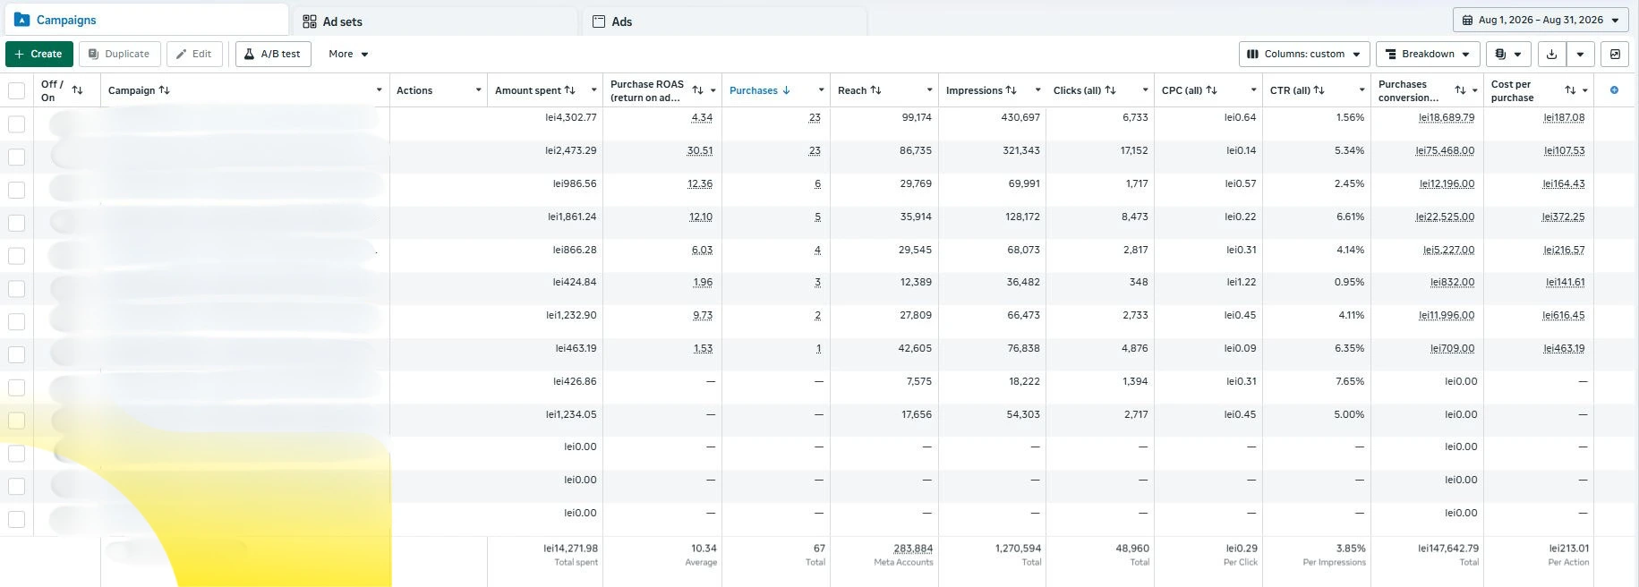Sort by Off / On column arrows
This screenshot has width=1639, height=587.
[x=78, y=90]
